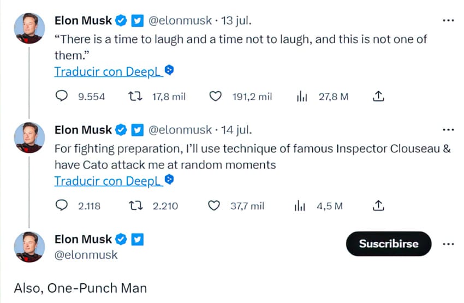Click the avatar on the bottom tweet

[x=29, y=247]
